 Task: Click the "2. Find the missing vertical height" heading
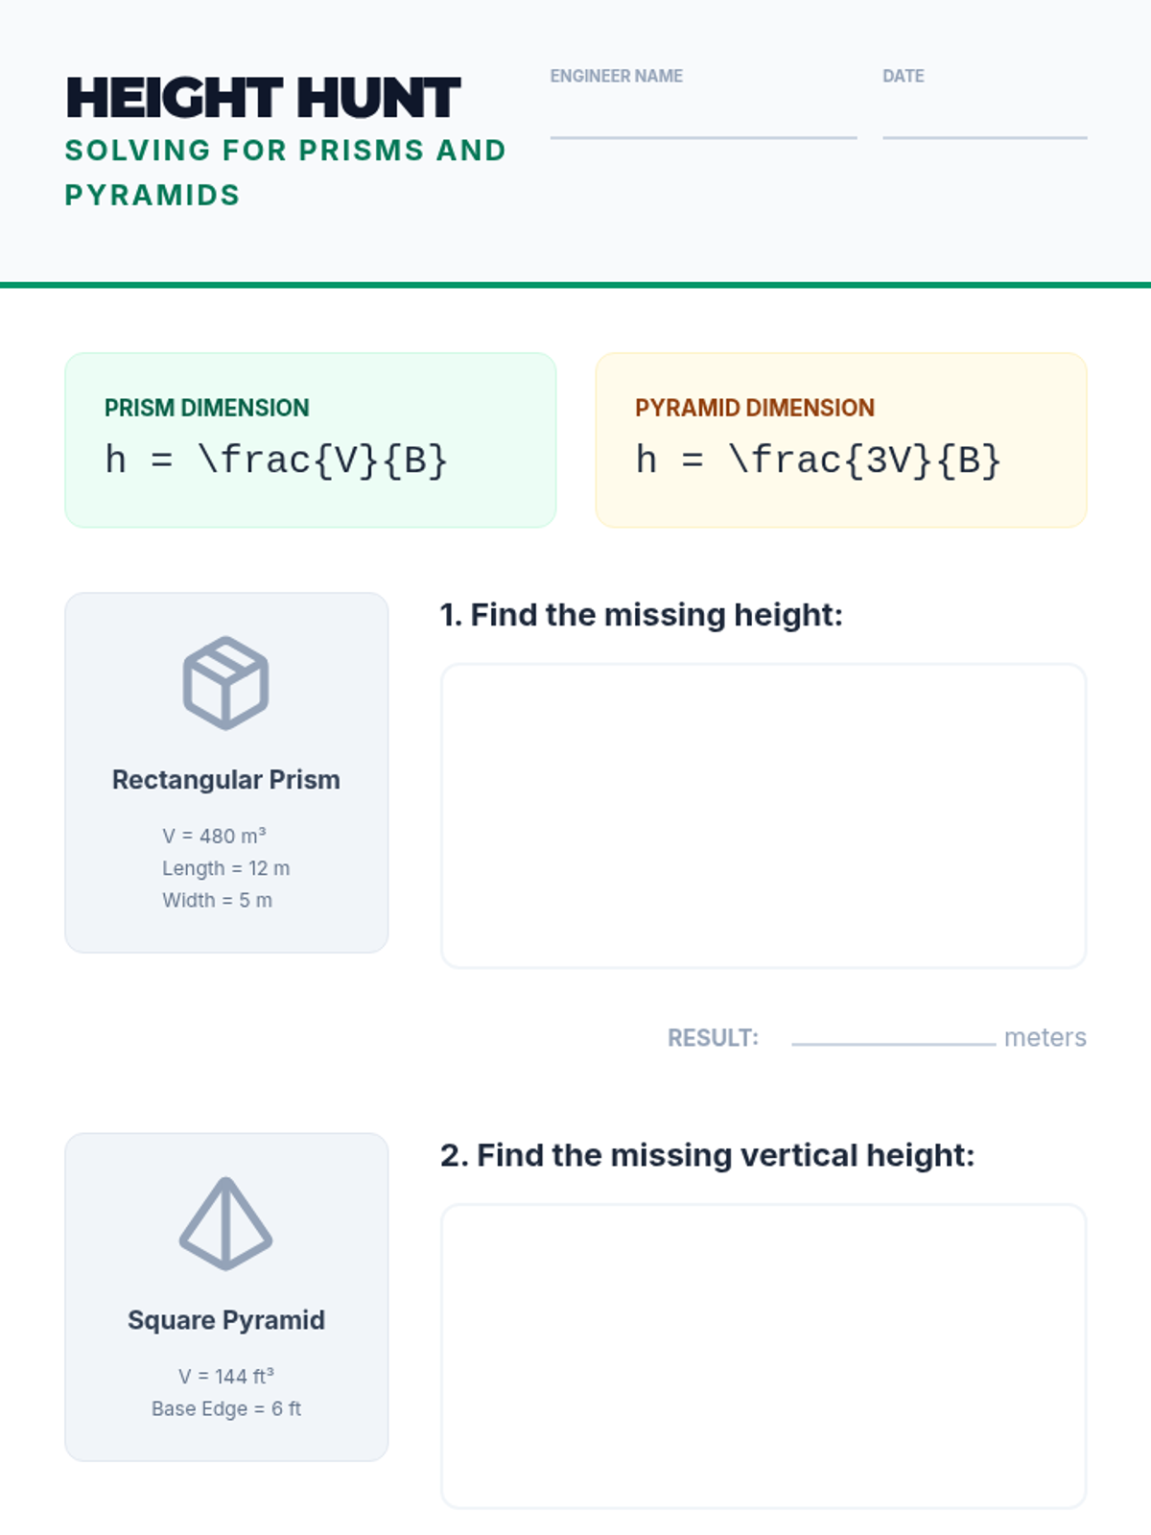point(707,1155)
